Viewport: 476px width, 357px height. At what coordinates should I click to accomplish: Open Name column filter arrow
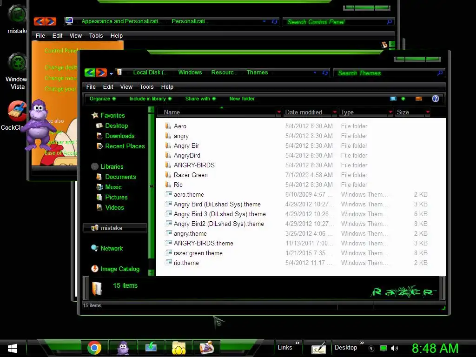279,112
